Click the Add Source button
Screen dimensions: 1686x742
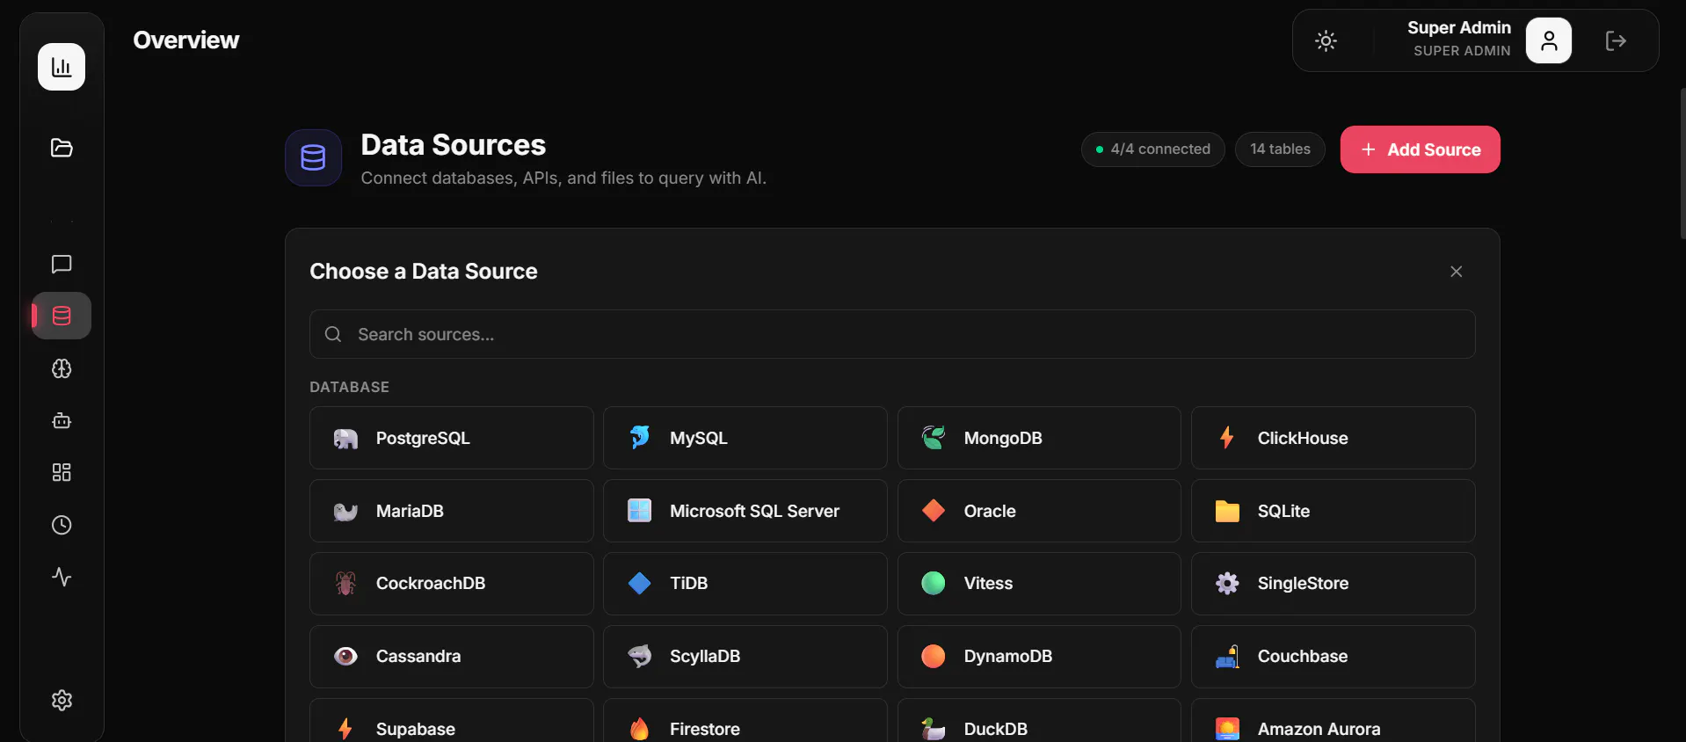[1420, 149]
